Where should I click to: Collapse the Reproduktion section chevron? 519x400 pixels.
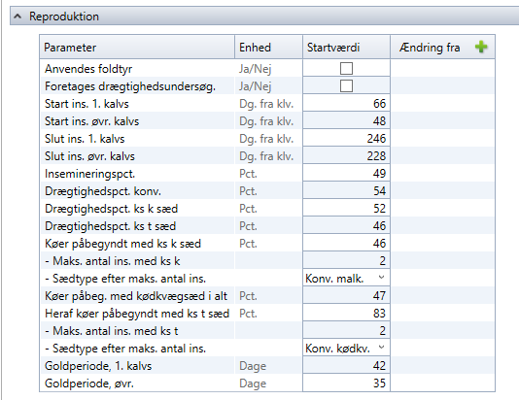[x=17, y=17]
